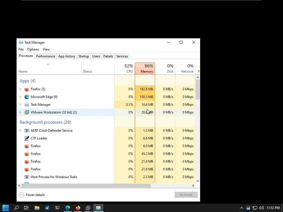Show hidden system tray icons
This screenshot has height=212, width=283.
click(x=242, y=208)
